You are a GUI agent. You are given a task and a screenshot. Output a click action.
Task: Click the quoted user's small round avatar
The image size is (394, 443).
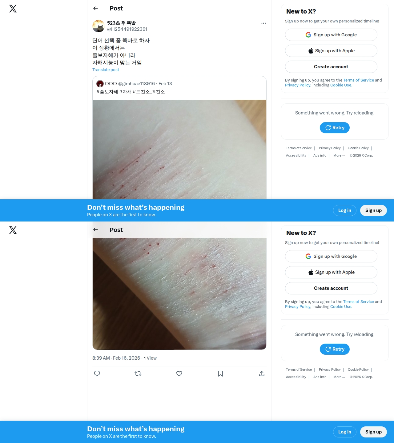pos(100,84)
